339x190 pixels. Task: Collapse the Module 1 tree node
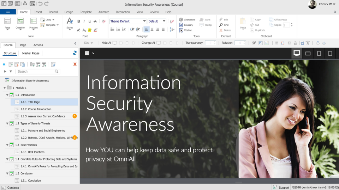click(5, 88)
